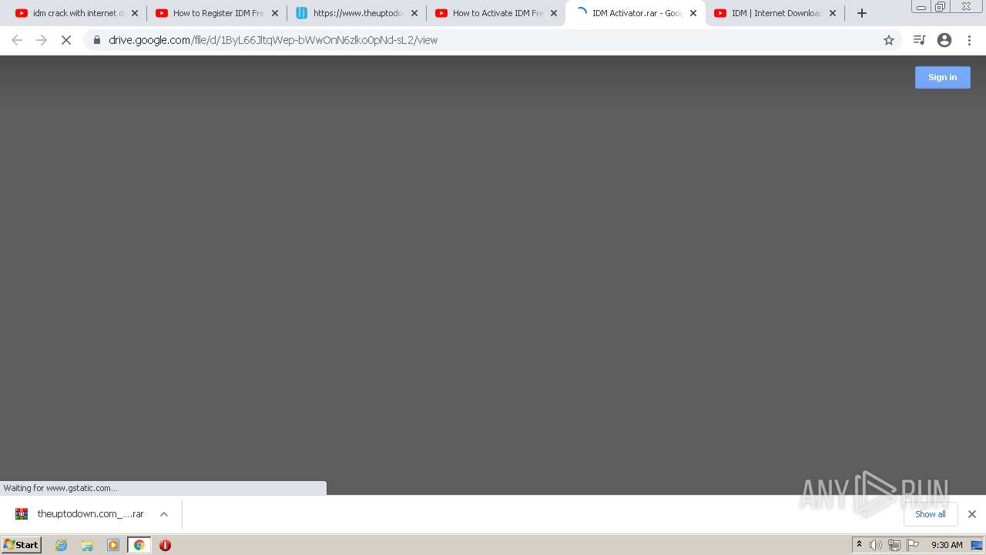This screenshot has width=986, height=555.
Task: Open Chrome's three-dot menu
Action: pos(970,40)
